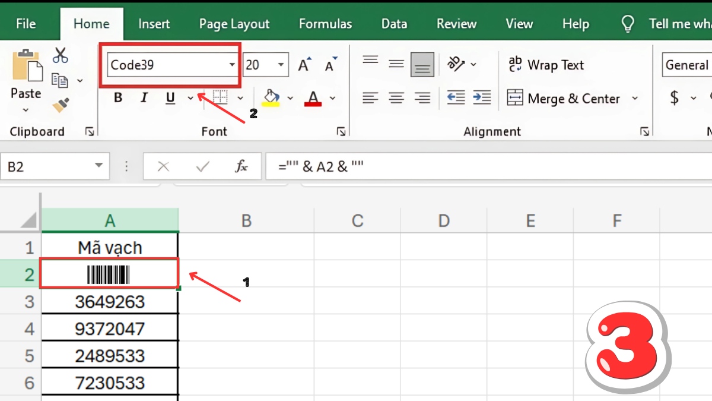
Task: Open underline style dropdown arrow
Action: (190, 98)
